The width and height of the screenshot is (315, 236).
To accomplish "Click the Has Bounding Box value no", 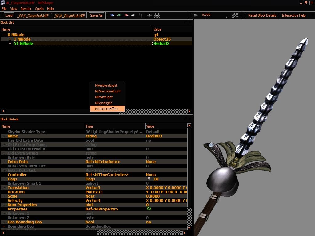I will click(x=149, y=222).
